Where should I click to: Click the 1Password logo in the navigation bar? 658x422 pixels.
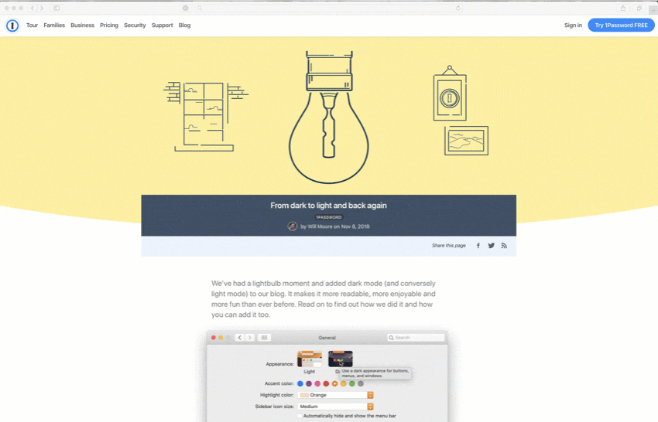pos(12,26)
